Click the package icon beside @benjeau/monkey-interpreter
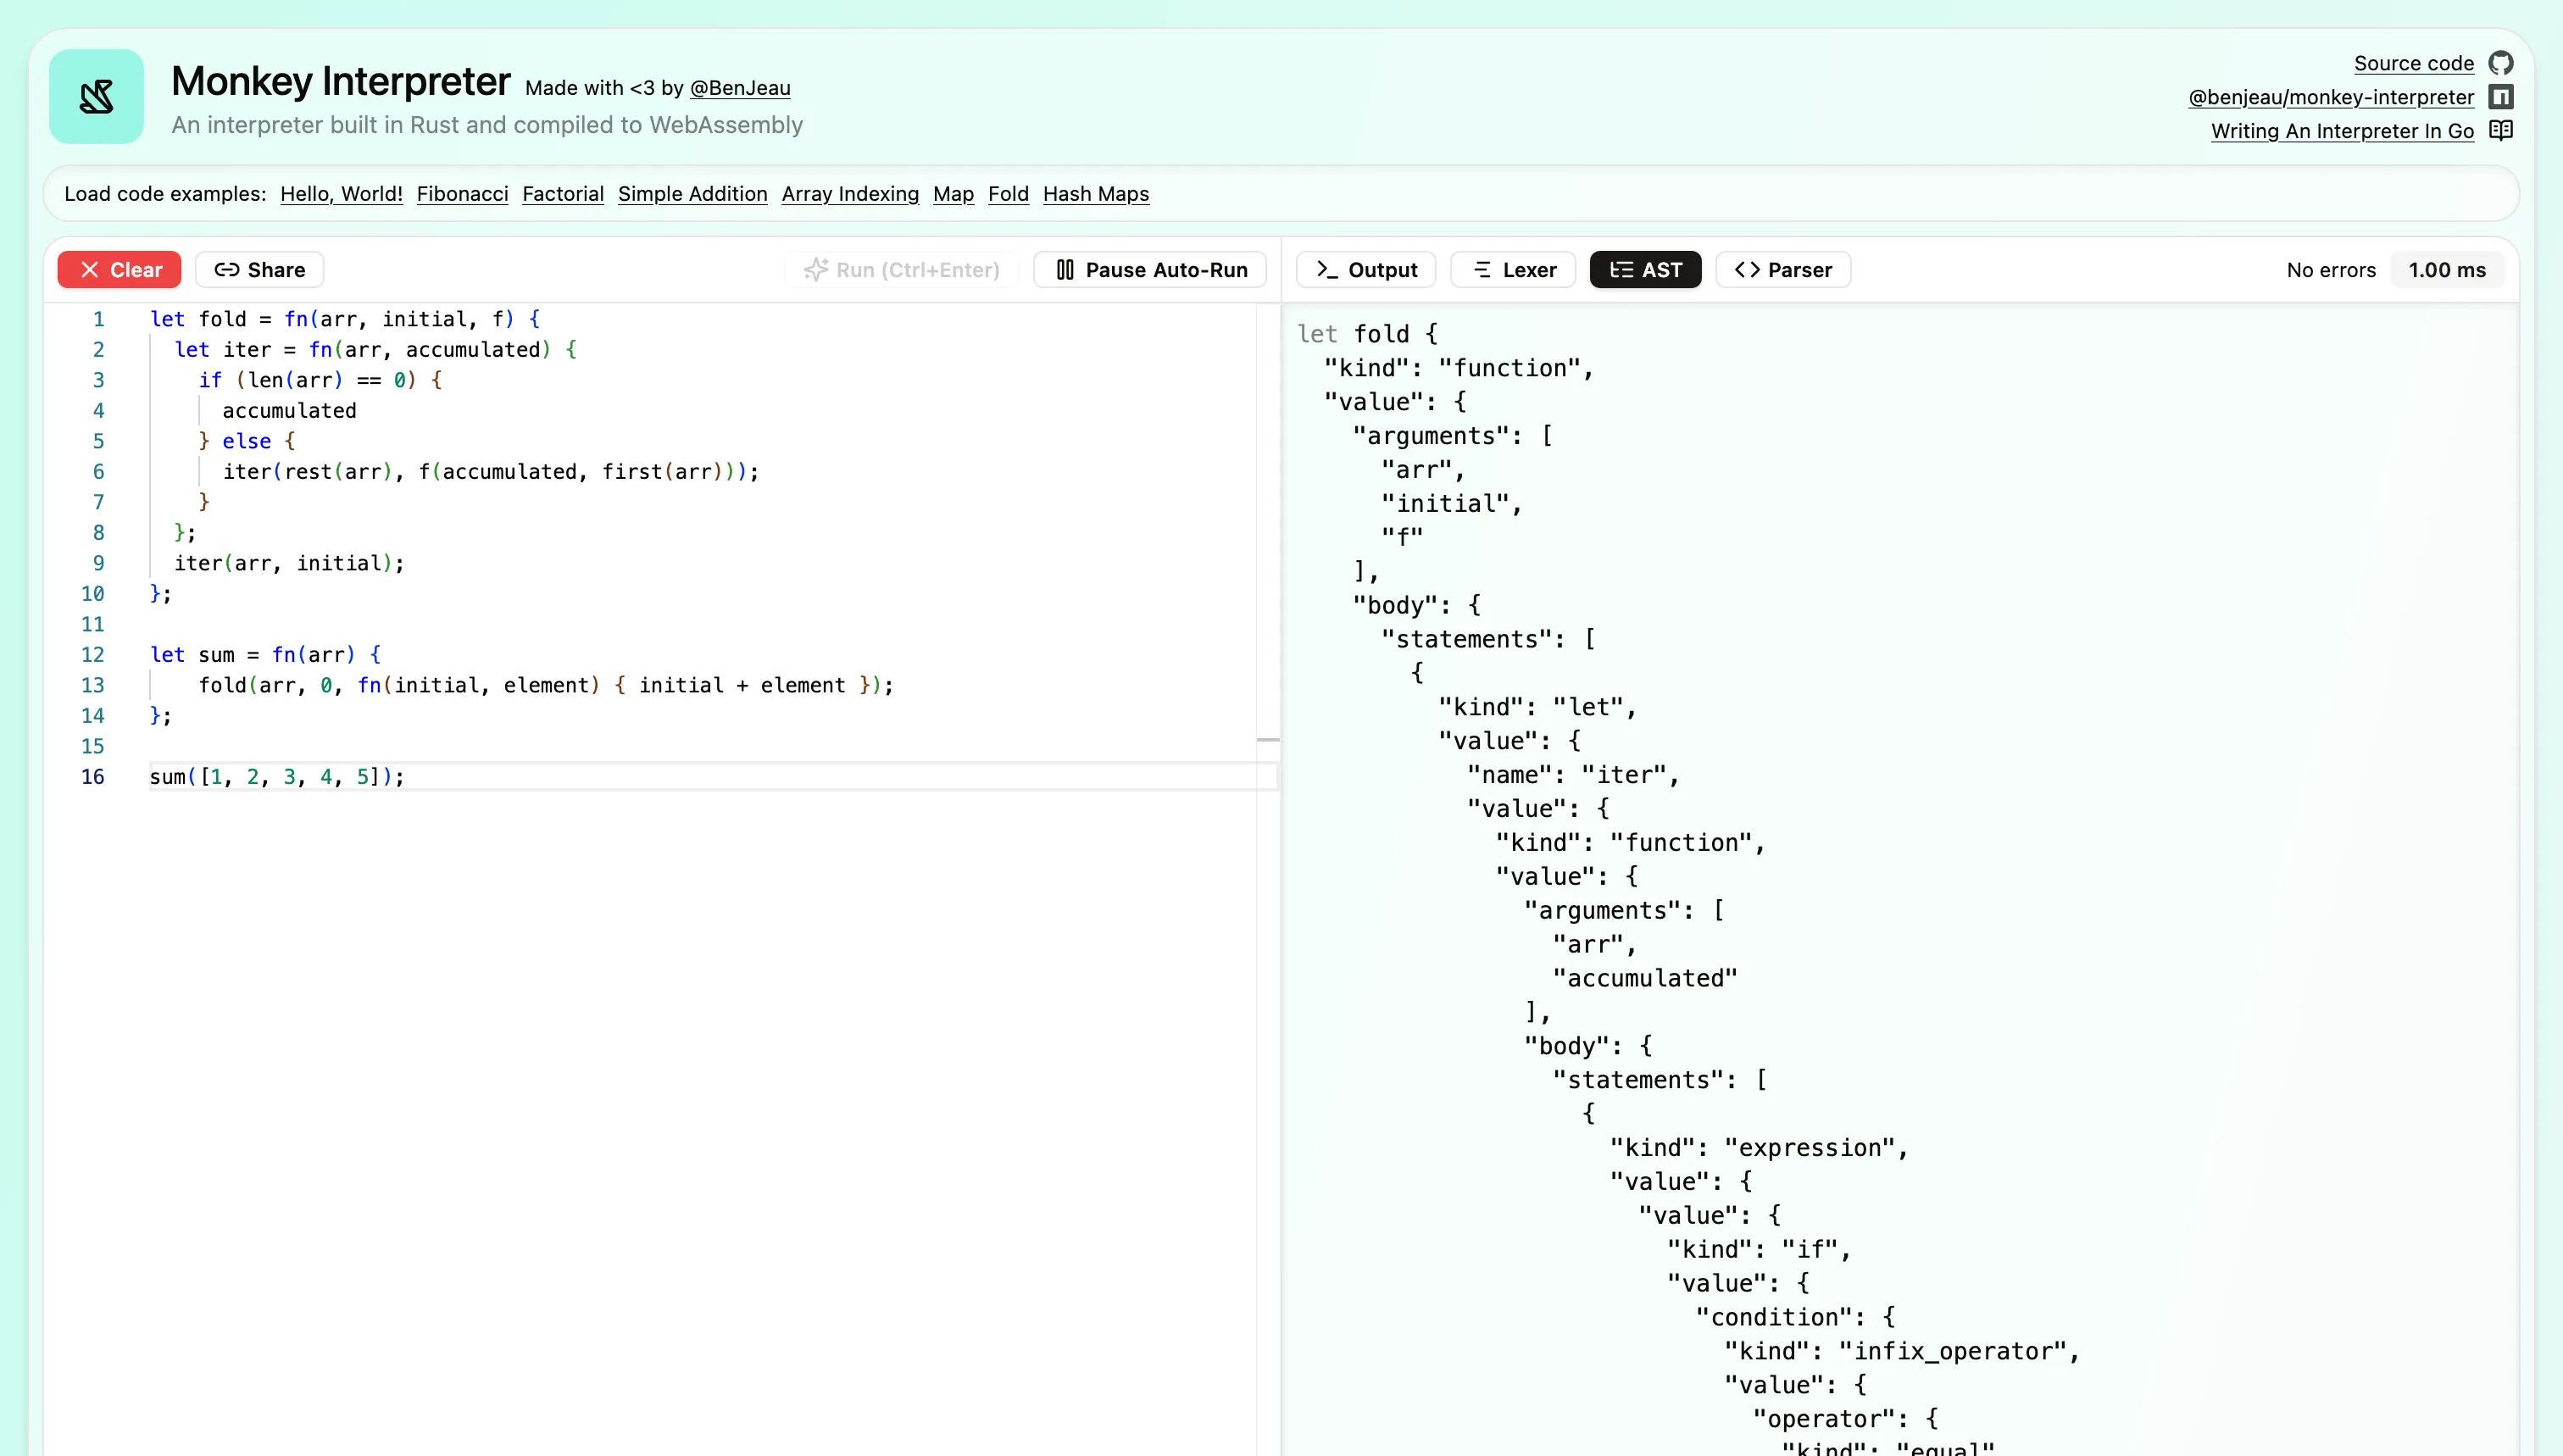The image size is (2563, 1456). 2502,96
